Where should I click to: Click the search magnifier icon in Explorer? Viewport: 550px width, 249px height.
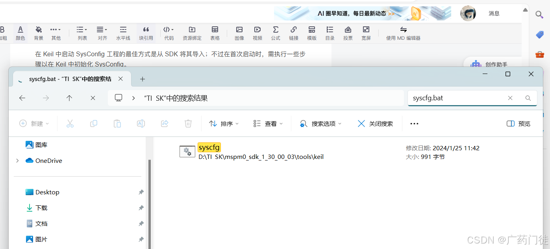[x=528, y=98]
